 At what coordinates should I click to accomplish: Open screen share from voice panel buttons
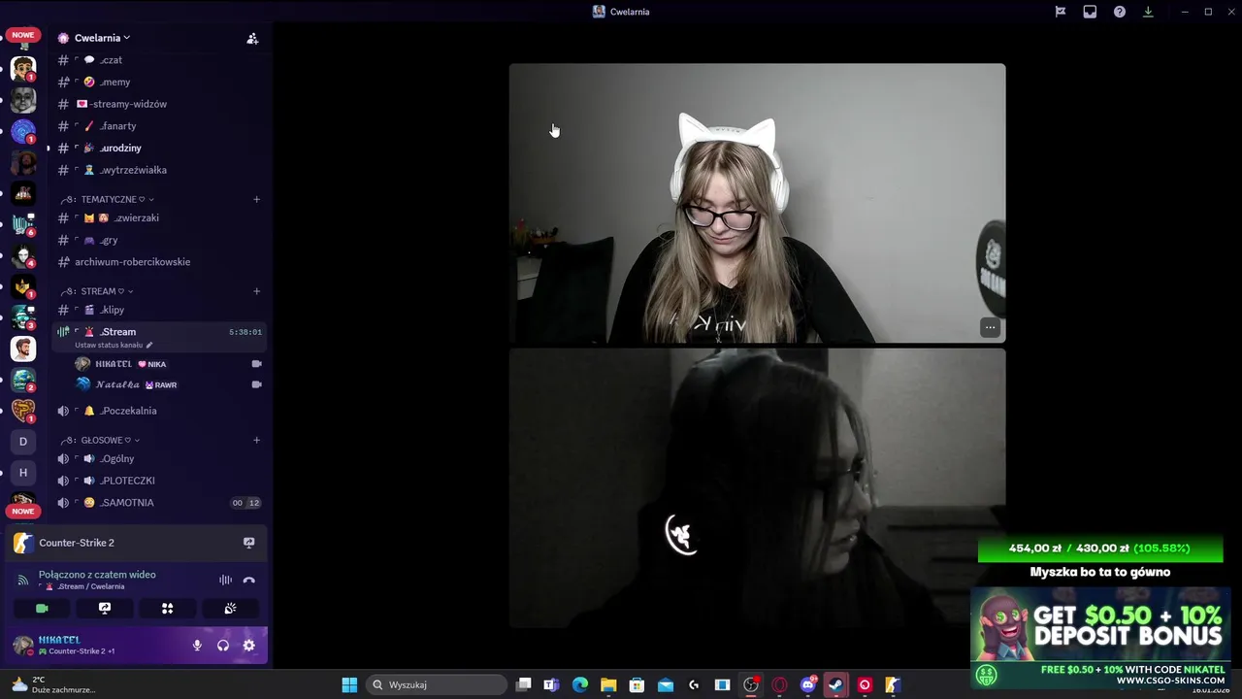105,609
